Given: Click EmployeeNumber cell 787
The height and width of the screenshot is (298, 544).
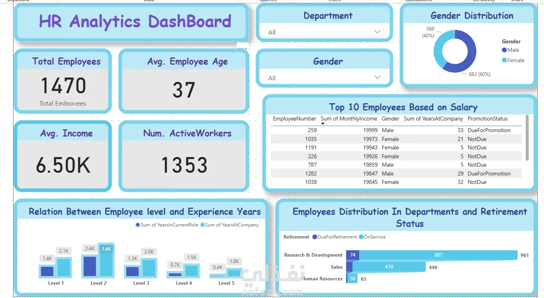Looking at the screenshot, I should (312, 165).
